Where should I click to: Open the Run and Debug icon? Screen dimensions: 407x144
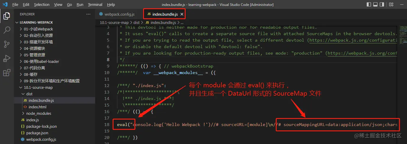point(7,58)
